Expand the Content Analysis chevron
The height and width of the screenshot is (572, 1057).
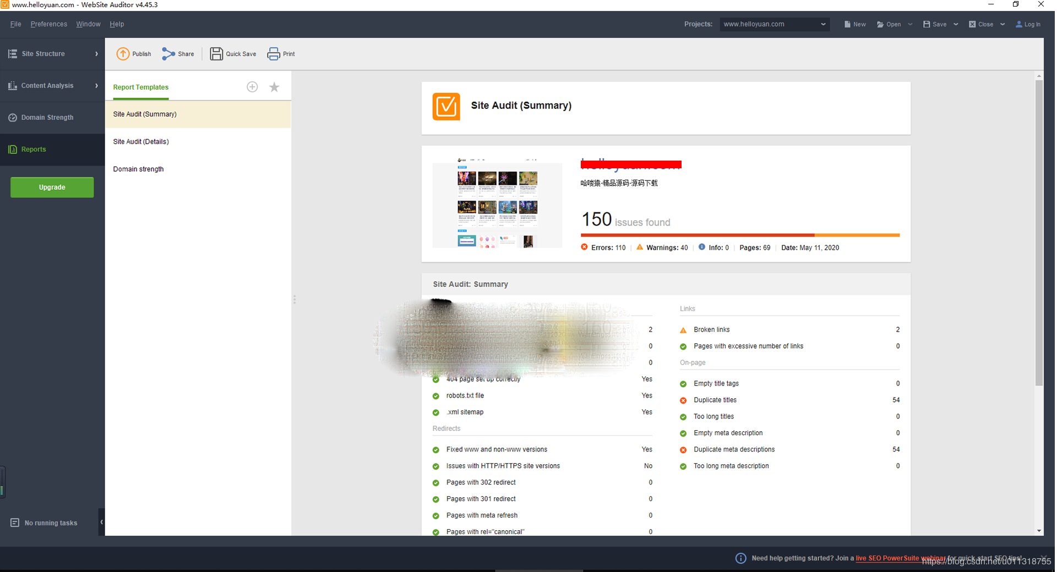[96, 86]
